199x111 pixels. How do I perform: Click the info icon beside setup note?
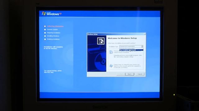pyautogui.click(x=111, y=66)
